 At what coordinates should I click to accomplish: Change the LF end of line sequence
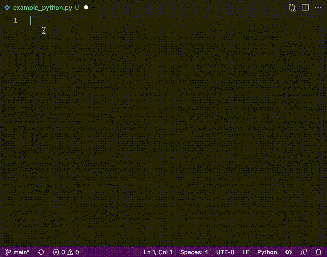tap(246, 252)
